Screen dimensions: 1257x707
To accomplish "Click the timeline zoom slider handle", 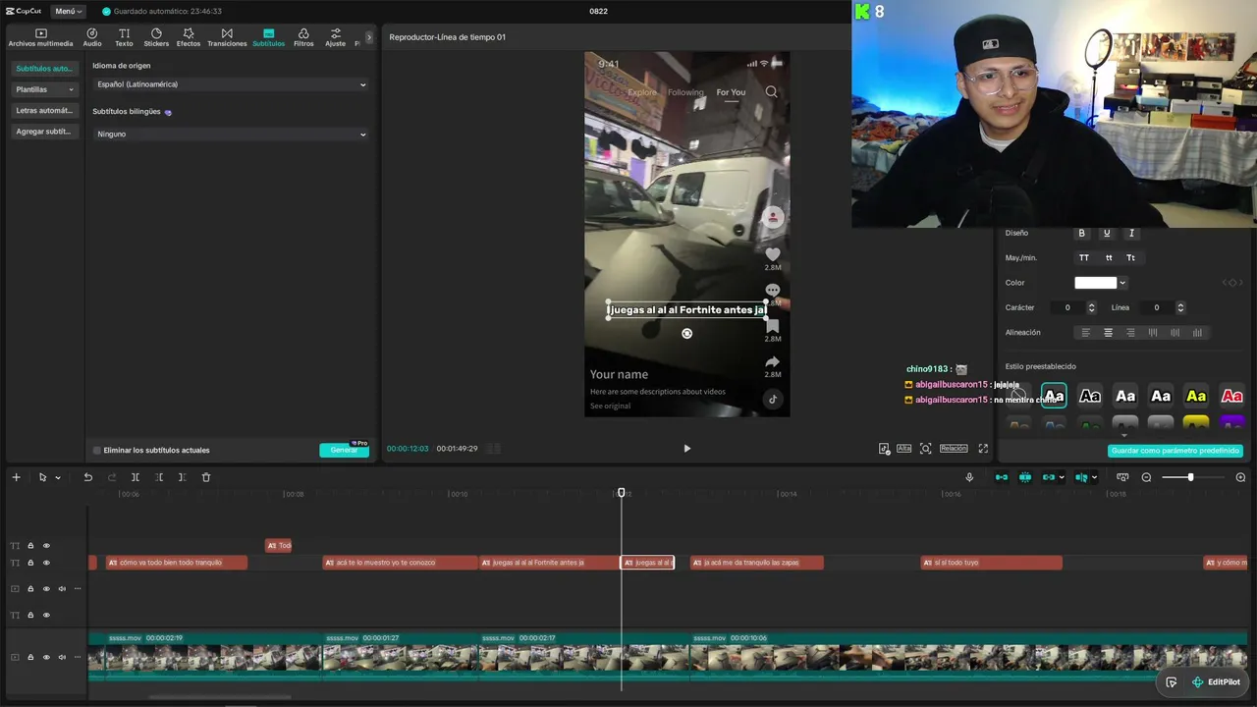I will [x=1190, y=477].
